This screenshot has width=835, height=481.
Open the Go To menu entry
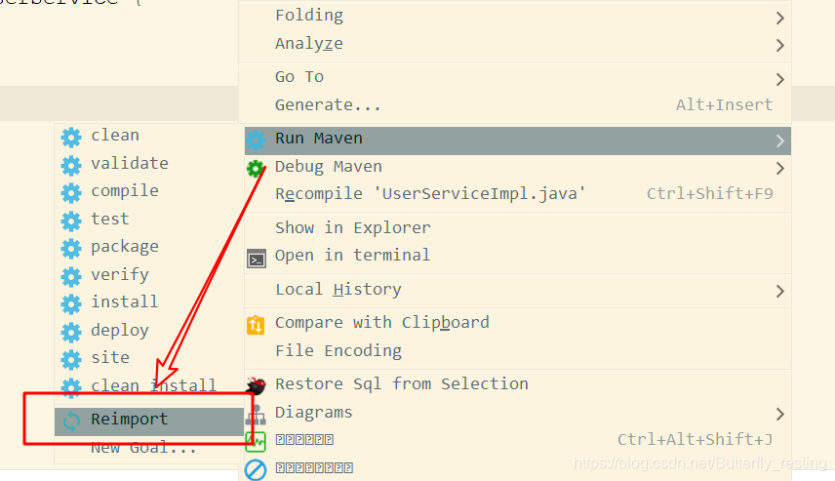pos(515,77)
